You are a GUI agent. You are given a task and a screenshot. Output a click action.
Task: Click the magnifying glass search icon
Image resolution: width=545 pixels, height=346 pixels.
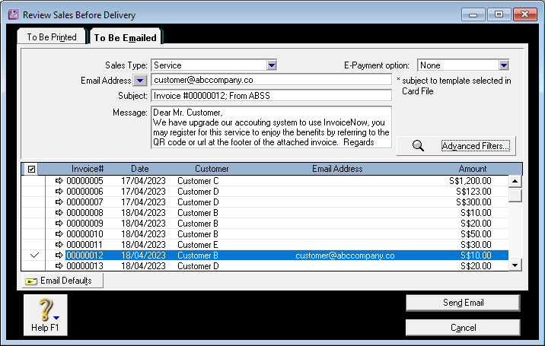[418, 146]
